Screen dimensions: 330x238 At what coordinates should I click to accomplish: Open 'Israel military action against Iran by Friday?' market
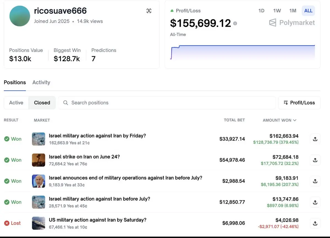coord(97,136)
